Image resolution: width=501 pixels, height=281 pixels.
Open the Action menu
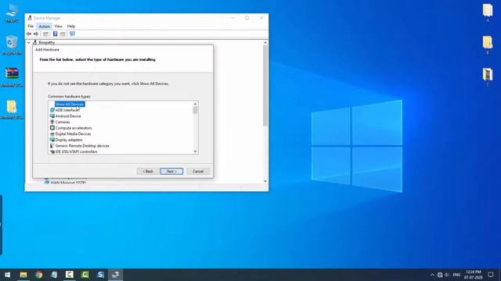[x=44, y=26]
